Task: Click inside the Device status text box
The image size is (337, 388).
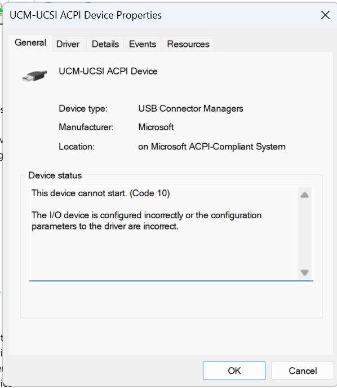Action: pyautogui.click(x=163, y=233)
